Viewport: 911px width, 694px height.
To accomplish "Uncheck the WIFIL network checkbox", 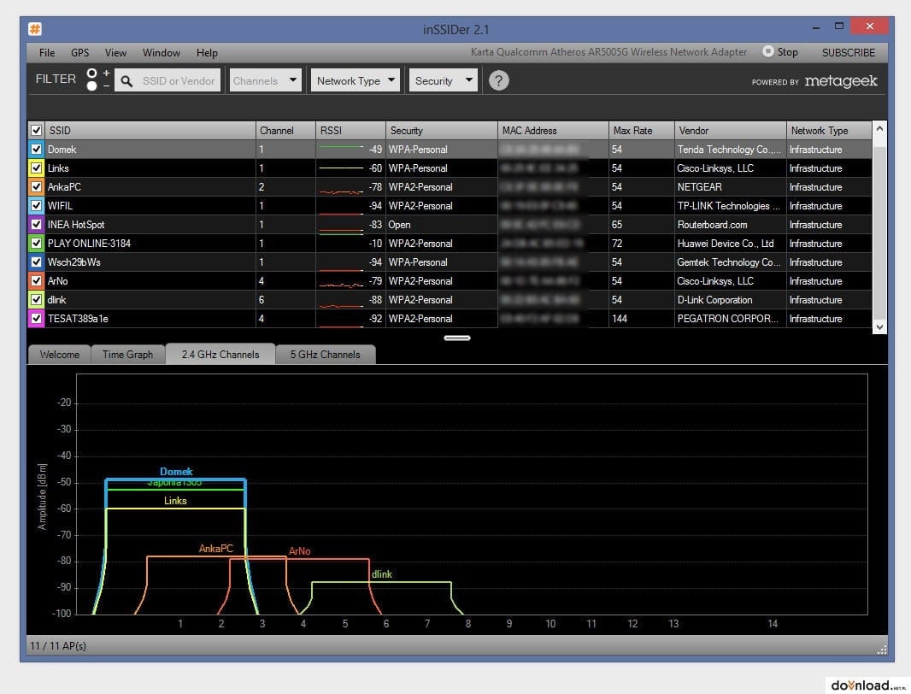I will click(37, 206).
